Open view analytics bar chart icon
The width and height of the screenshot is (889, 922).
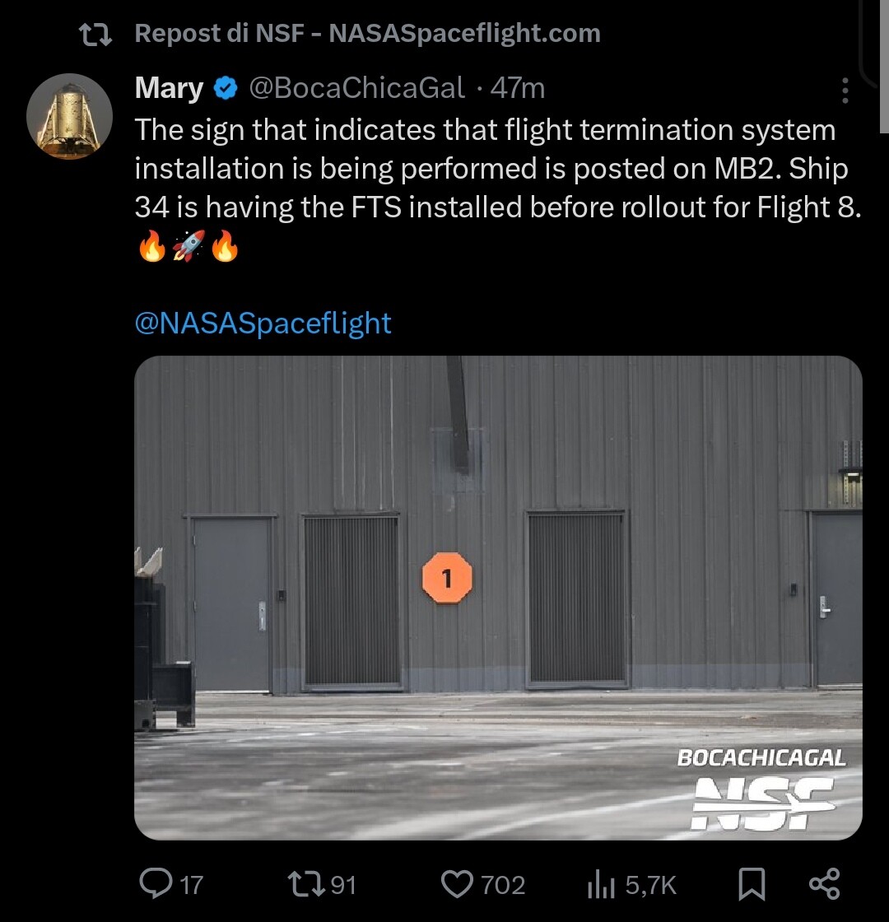point(601,885)
